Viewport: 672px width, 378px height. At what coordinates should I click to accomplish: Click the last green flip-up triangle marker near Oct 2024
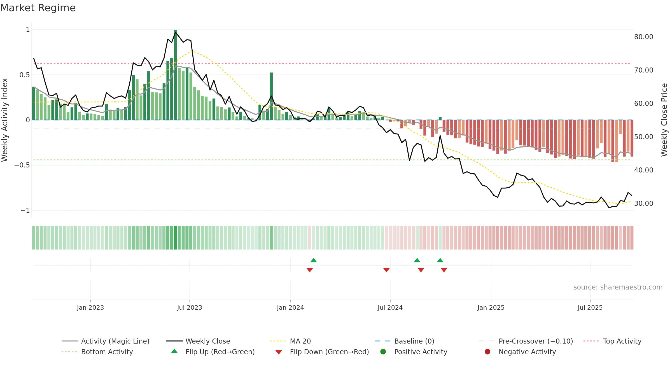[440, 260]
